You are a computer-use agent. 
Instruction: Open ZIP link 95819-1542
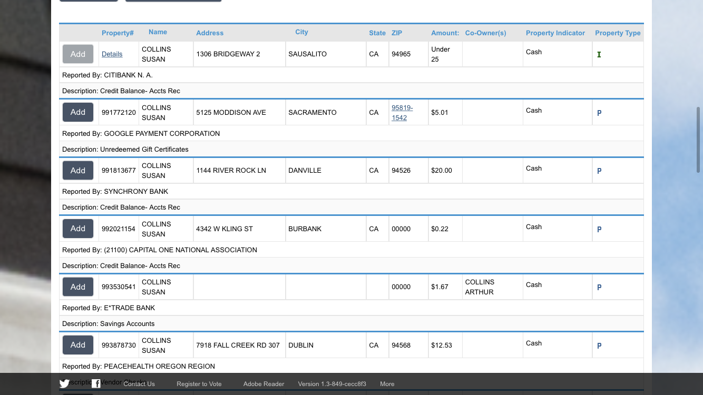pyautogui.click(x=402, y=113)
